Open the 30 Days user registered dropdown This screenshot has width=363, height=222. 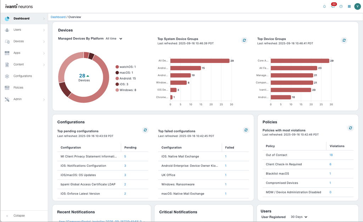pyautogui.click(x=299, y=217)
